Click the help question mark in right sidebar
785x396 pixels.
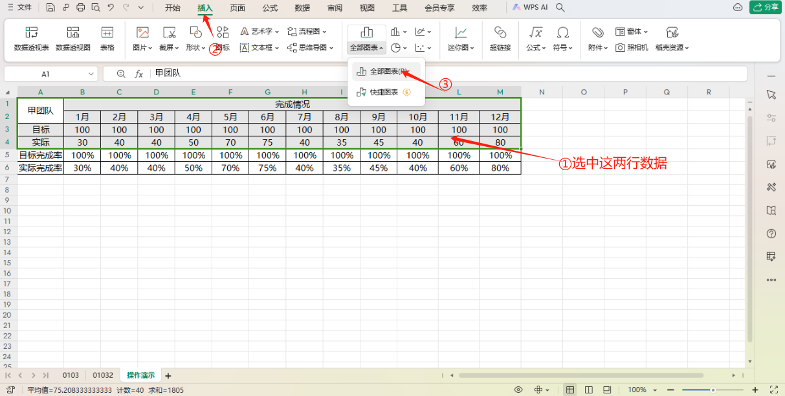(x=771, y=233)
